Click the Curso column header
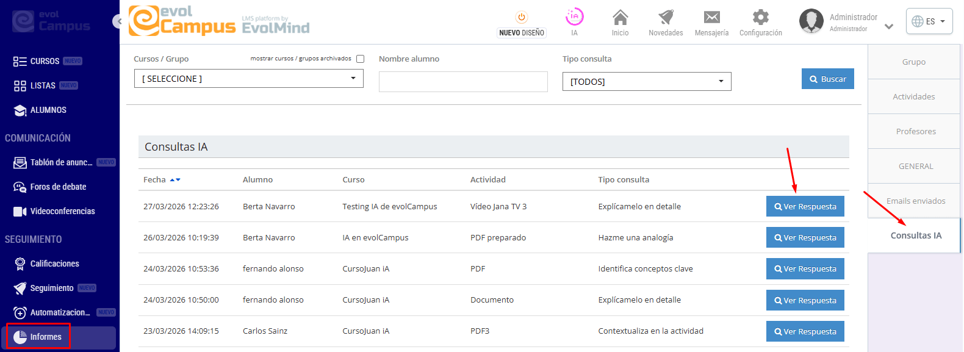This screenshot has height=352, width=964. tap(353, 180)
